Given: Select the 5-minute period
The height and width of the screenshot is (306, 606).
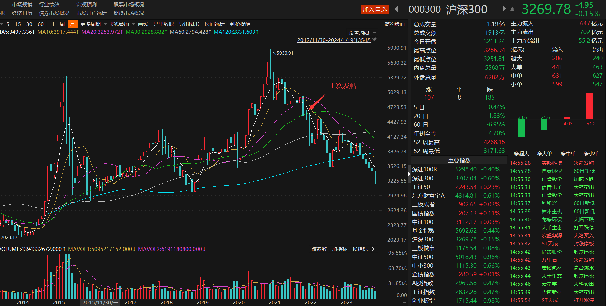Looking at the screenshot, I should [8, 24].
